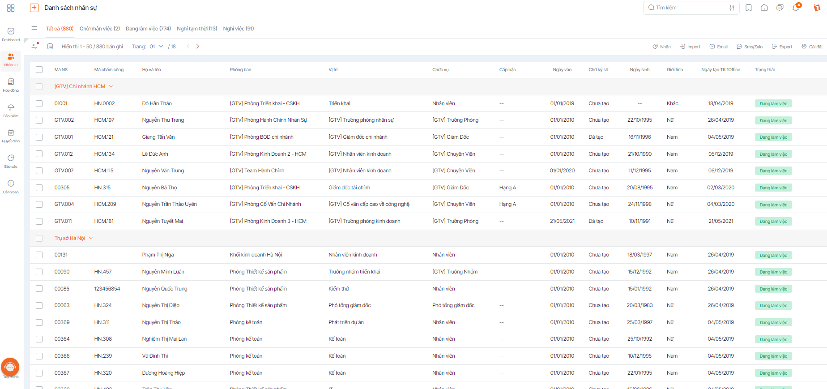Click the Export button
Viewport: 827px width, 389px height.
coord(782,47)
